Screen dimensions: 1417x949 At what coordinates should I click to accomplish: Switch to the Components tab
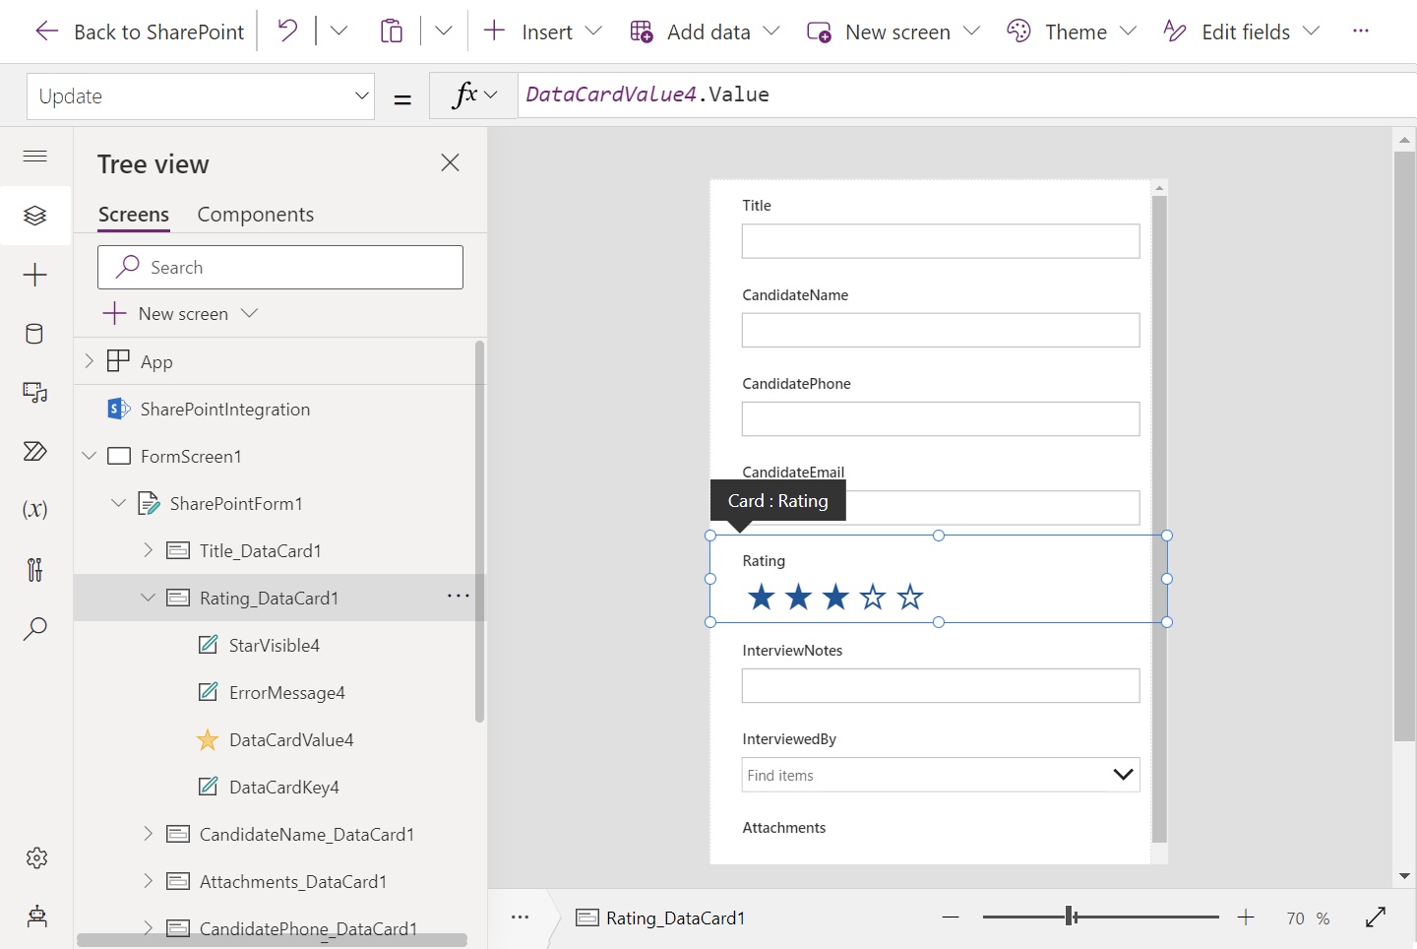(255, 215)
